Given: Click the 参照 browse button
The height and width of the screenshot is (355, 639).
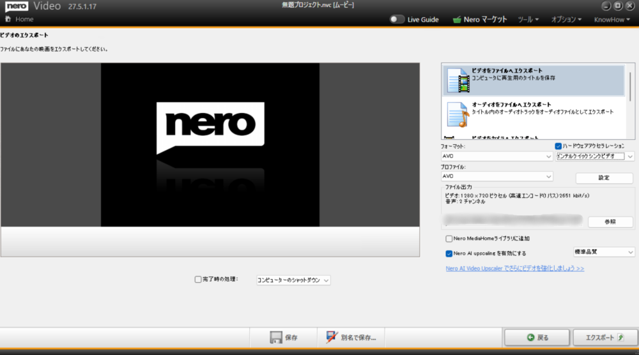Looking at the screenshot, I should (610, 222).
